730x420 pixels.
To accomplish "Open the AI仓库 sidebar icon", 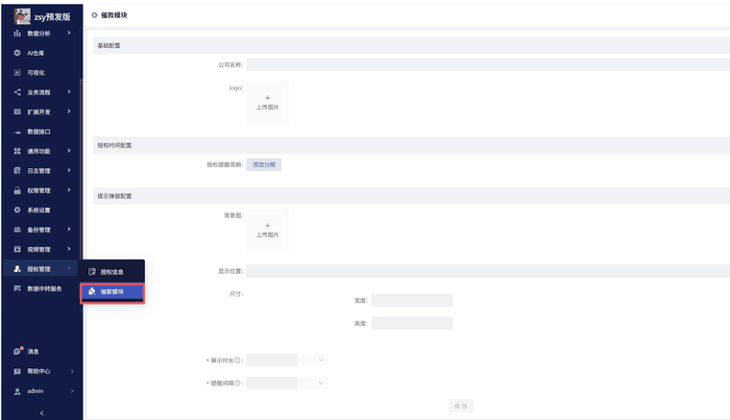I will pos(17,53).
